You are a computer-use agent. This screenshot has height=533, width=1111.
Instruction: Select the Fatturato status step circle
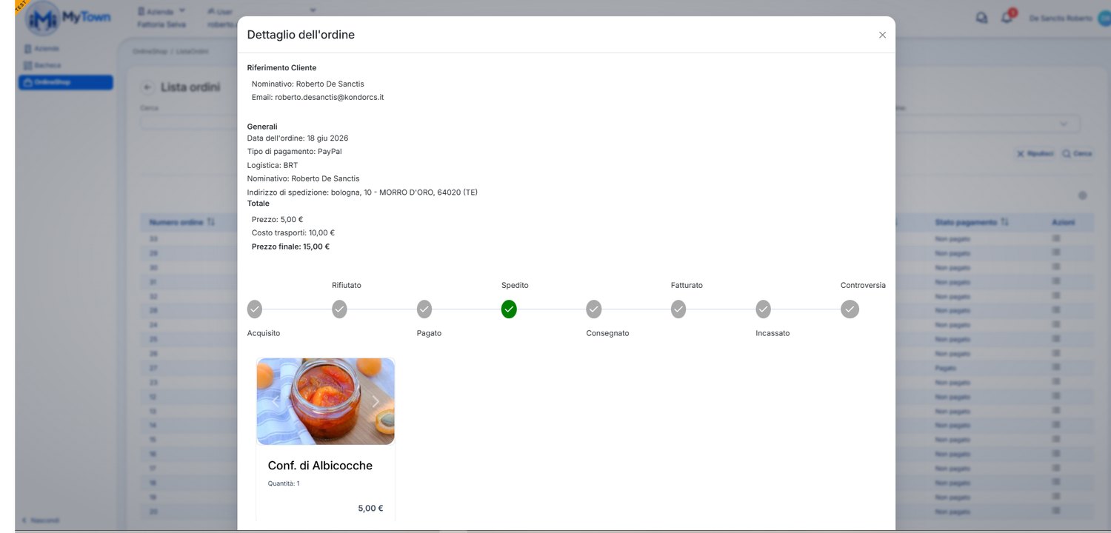click(678, 309)
